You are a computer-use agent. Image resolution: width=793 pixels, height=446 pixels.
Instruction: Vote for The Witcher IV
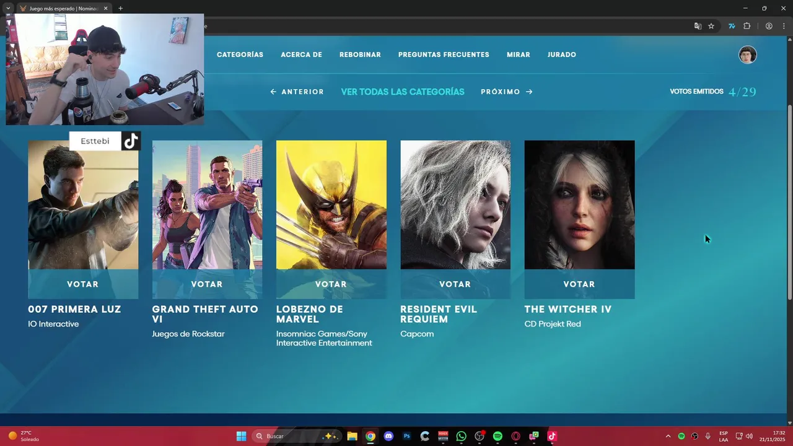[579, 284]
